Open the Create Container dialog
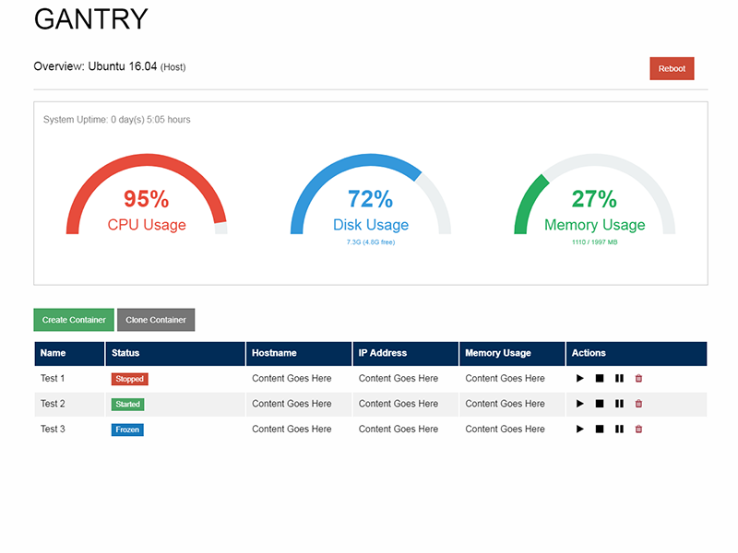This screenshot has width=738, height=553. 74,320
